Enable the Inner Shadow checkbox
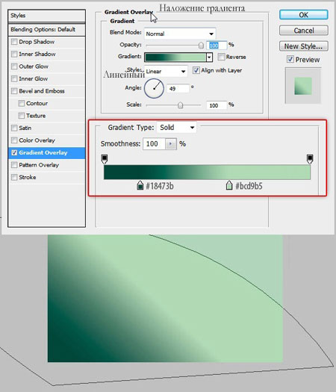Viewport: 336px width, 392px height. coord(14,54)
